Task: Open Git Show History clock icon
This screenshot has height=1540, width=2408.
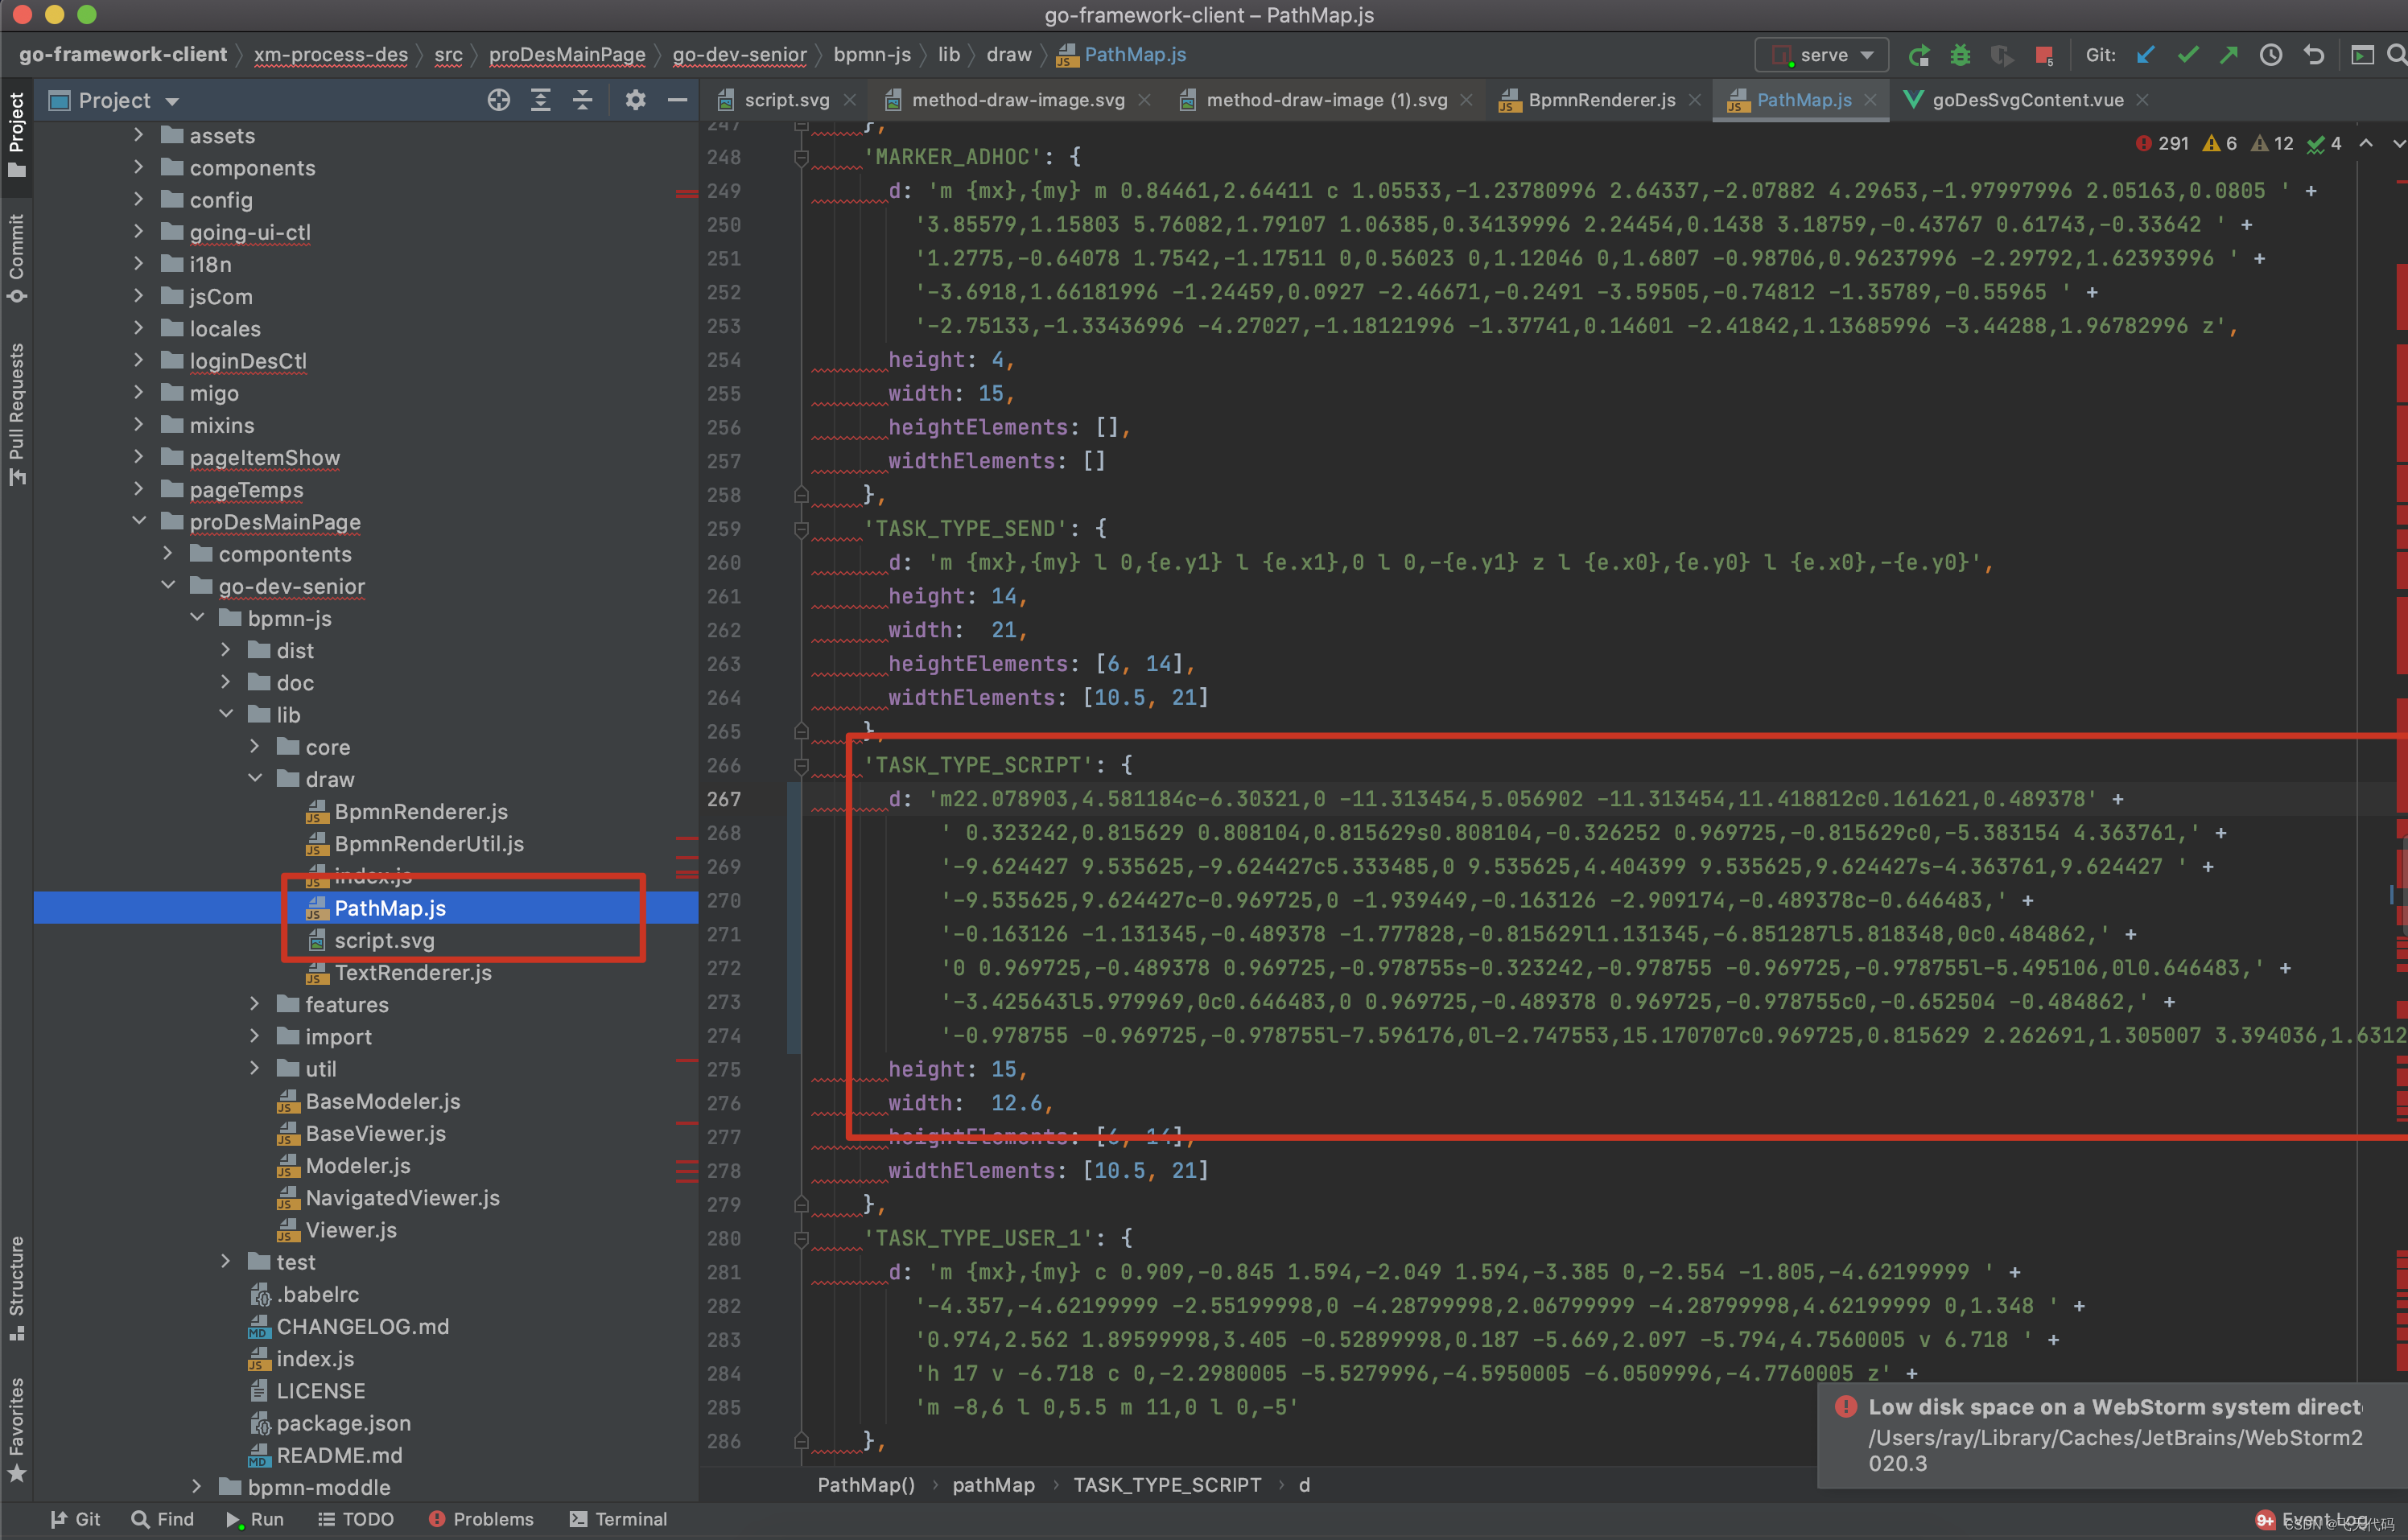Action: click(x=2271, y=55)
